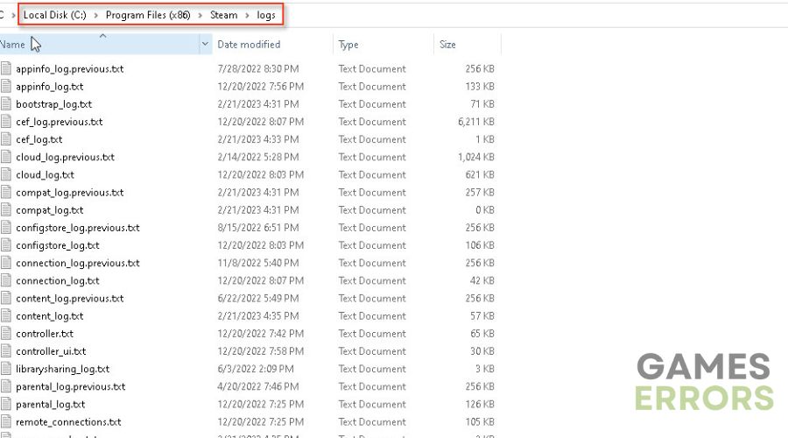Click the librarysharing_log.txt file icon
Image resolution: width=788 pixels, height=438 pixels.
coord(5,368)
